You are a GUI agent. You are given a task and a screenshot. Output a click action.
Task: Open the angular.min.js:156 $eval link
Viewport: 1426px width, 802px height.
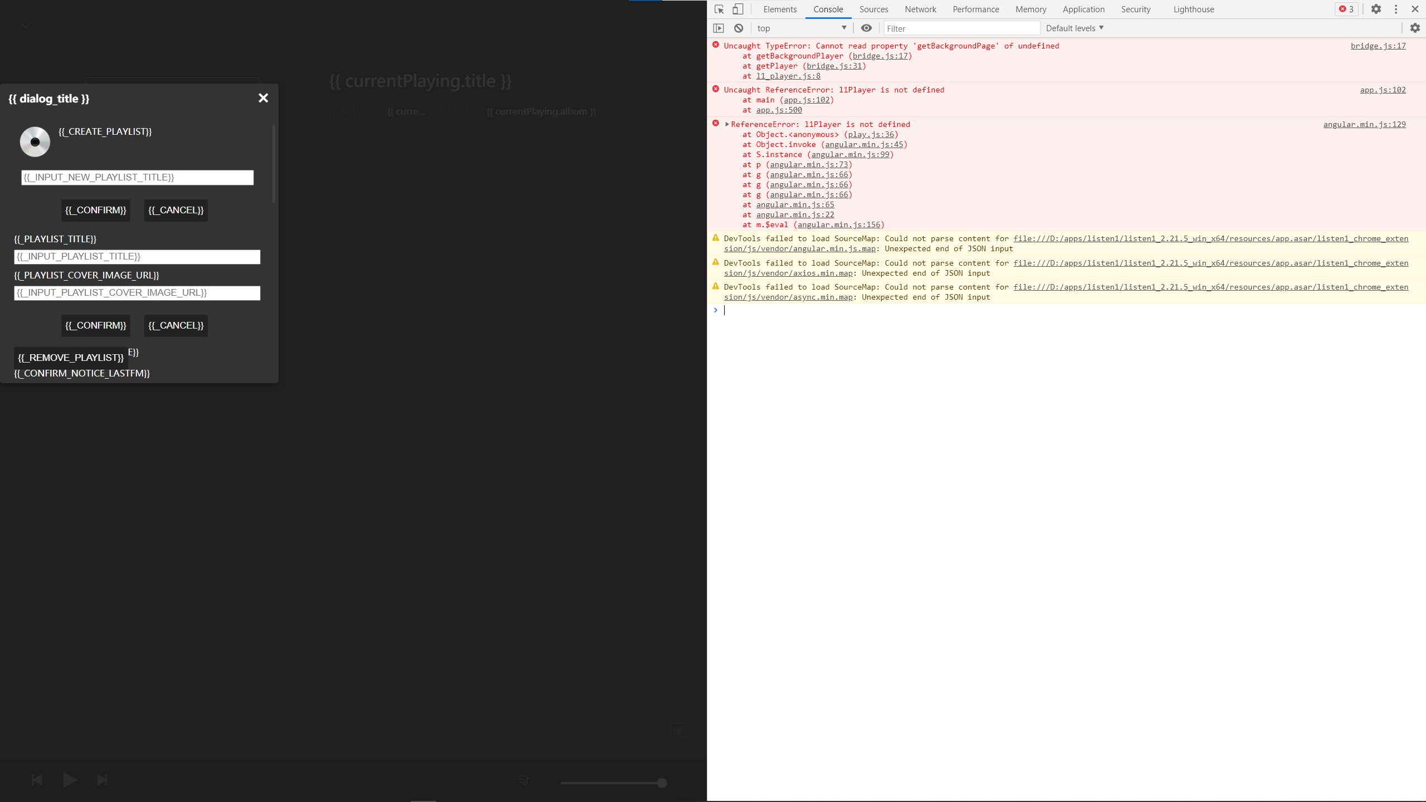(x=839, y=224)
